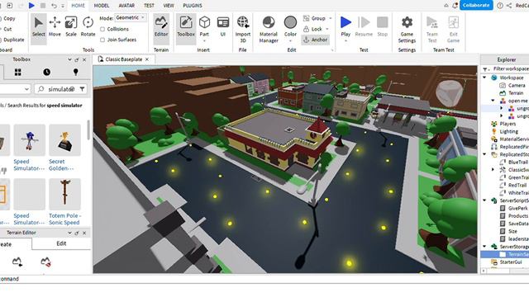Open Toolbox creations lightbulb tab
The width and height of the screenshot is (529, 297).
pos(75,72)
